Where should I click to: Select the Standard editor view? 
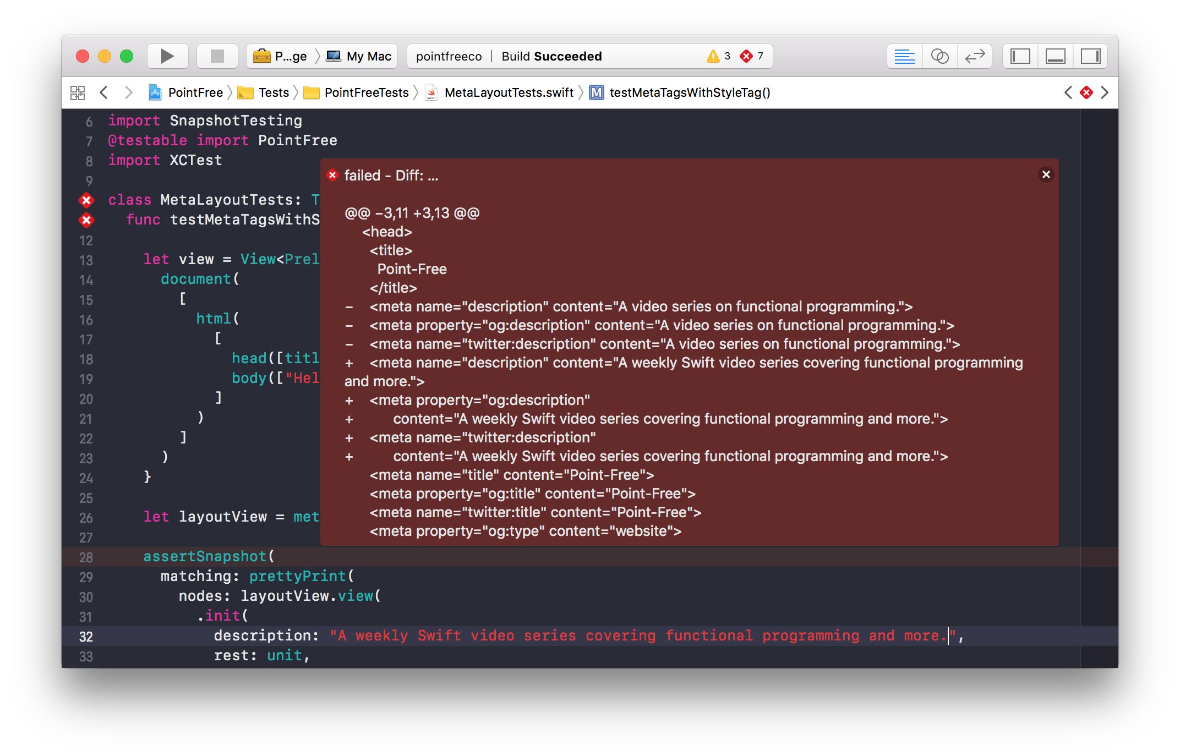coord(904,56)
